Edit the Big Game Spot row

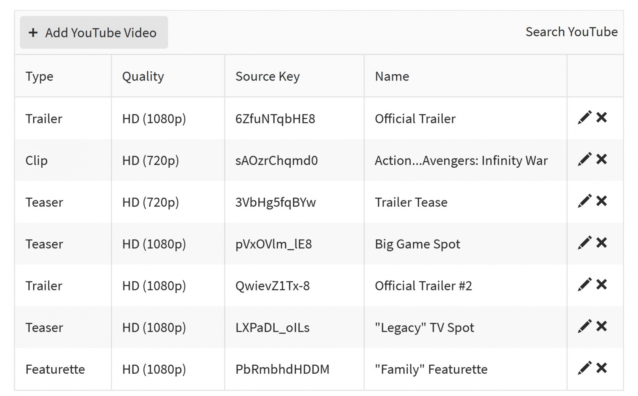tap(584, 243)
